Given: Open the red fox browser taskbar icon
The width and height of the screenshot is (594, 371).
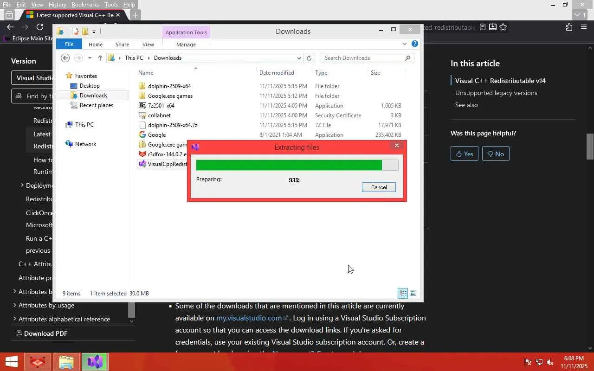Looking at the screenshot, I should click(x=37, y=362).
